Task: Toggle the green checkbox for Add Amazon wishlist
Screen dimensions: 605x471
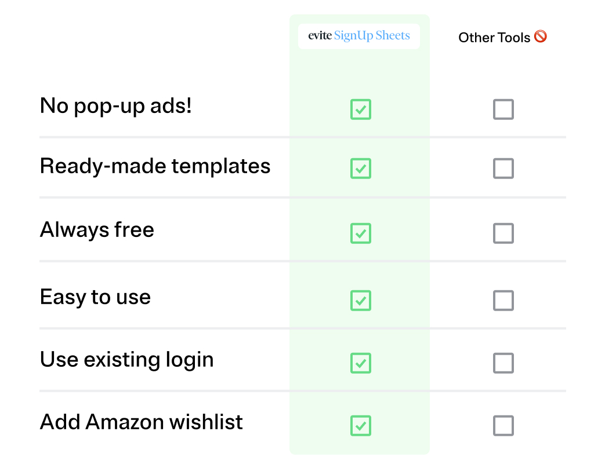Action: 361,425
